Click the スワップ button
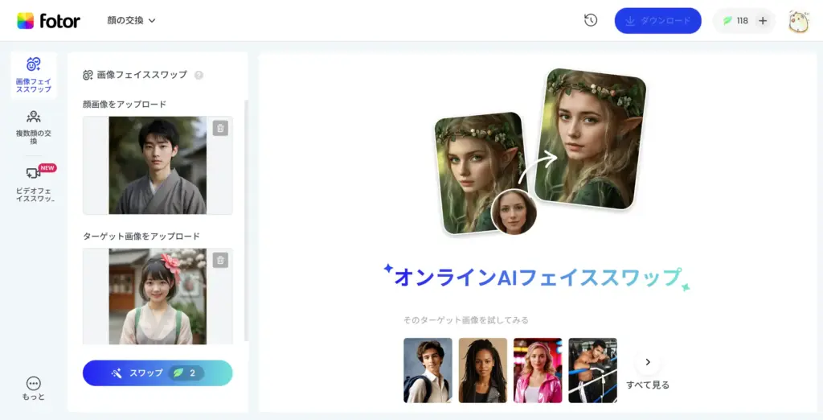The height and width of the screenshot is (420, 823). (x=158, y=373)
